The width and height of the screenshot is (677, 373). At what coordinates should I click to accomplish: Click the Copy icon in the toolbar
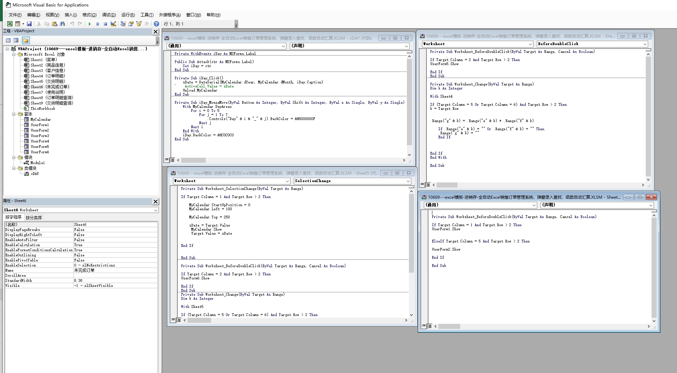tap(46, 24)
